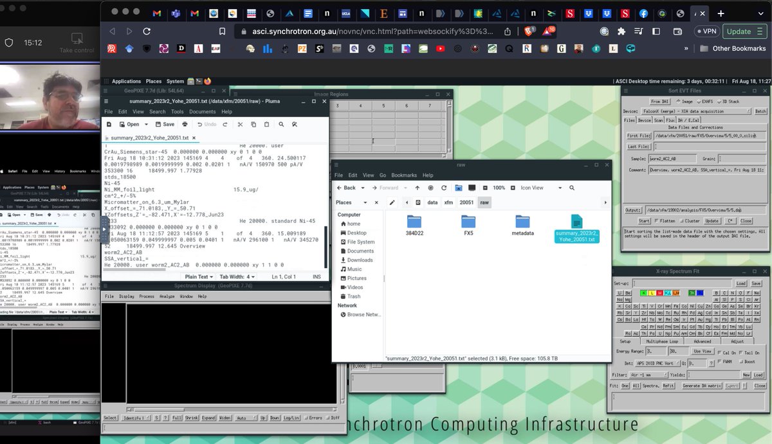Viewport: 772px width, 444px height.
Task: Click the home folder toolbar icon
Action: coord(458,188)
